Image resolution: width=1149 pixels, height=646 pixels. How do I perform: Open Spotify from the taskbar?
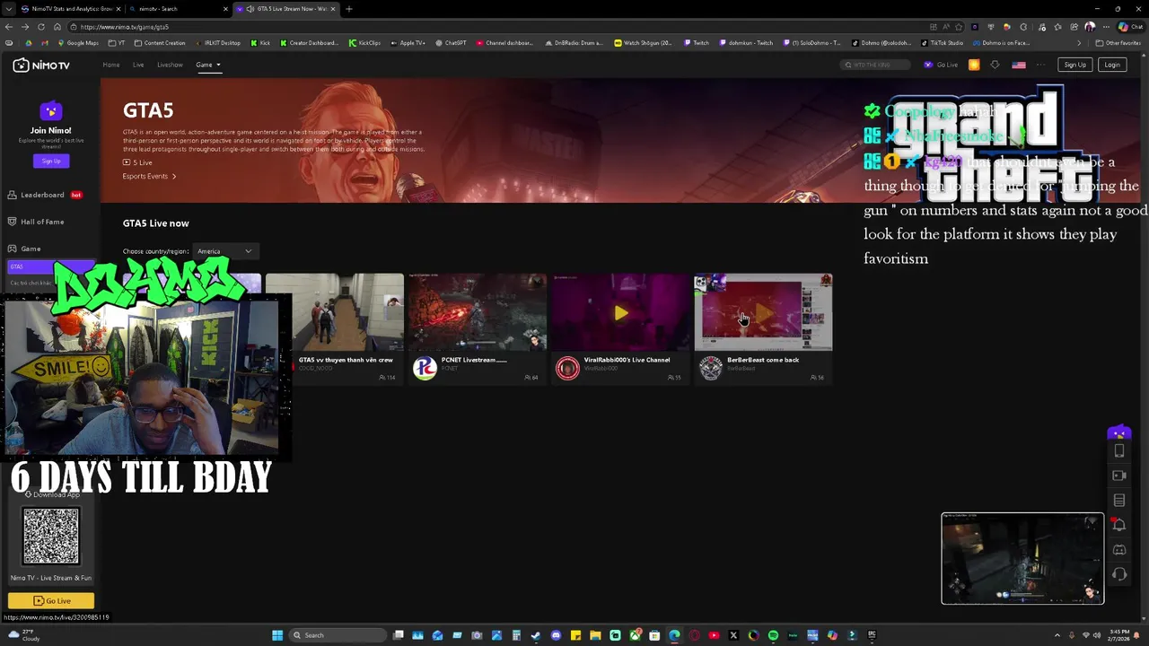click(x=773, y=635)
